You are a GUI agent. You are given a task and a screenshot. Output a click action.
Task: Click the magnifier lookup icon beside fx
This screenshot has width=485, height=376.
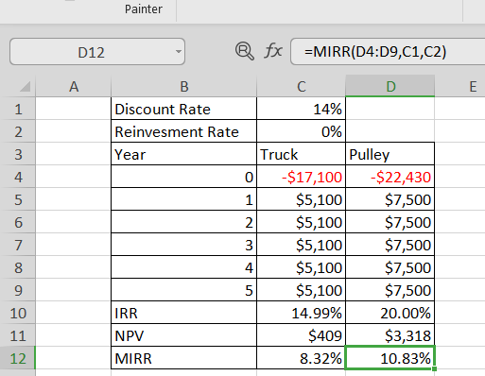(x=245, y=51)
